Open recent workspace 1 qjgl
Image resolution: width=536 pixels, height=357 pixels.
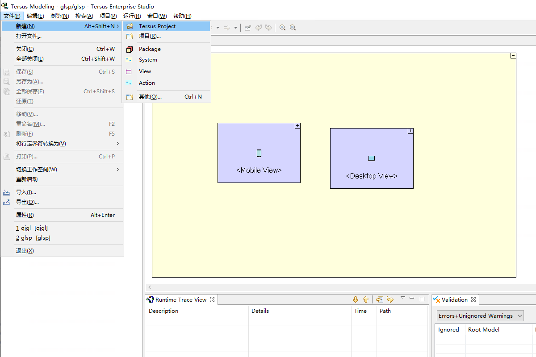pyautogui.click(x=62, y=228)
